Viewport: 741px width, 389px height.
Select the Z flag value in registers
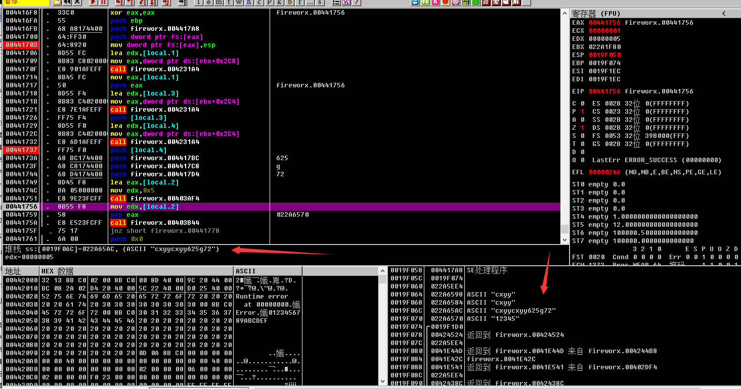click(582, 128)
